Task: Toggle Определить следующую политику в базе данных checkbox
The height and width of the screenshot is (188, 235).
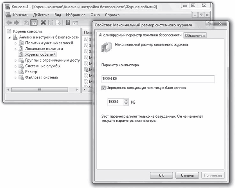Action: [103, 88]
